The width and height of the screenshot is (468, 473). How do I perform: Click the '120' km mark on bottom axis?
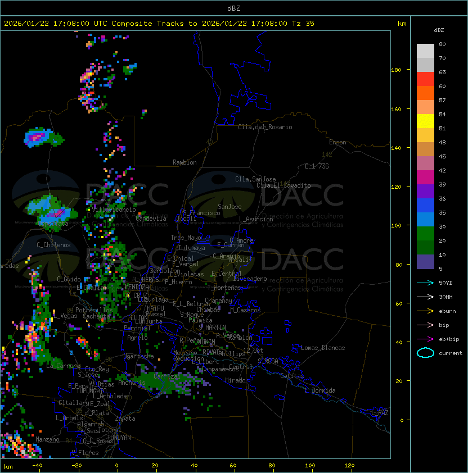click(349, 466)
